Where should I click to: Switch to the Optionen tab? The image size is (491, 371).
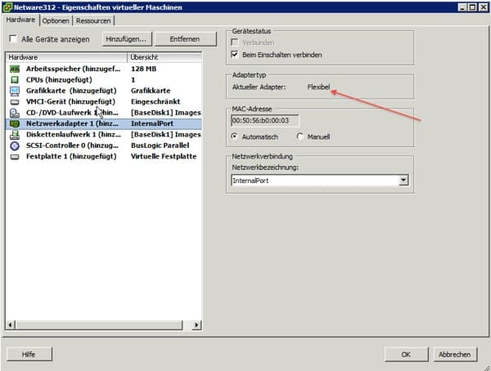coord(56,21)
